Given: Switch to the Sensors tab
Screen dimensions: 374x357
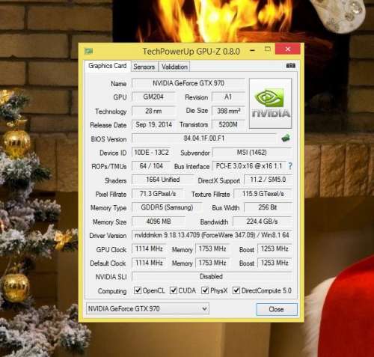Looking at the screenshot, I should [144, 67].
